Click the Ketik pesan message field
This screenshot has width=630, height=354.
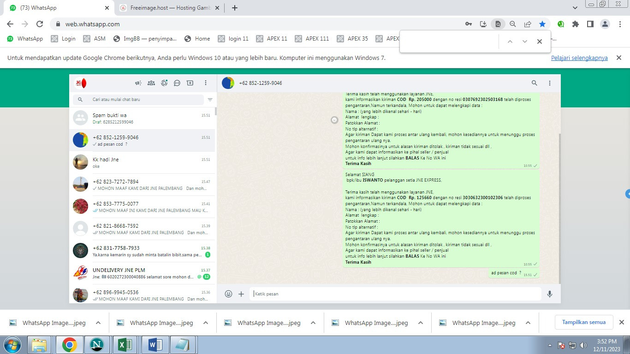[x=395, y=294]
